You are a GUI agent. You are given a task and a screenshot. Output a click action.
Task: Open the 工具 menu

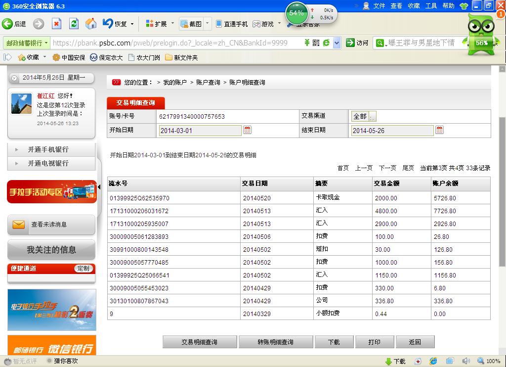click(431, 6)
